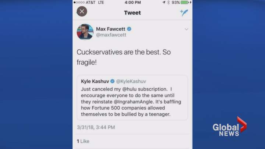Open Max Fawcett's profile picture
Image resolution: width=265 pixels, height=149 pixels.
pos(85,32)
